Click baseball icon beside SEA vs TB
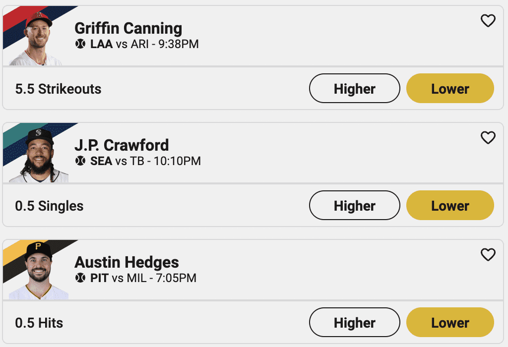Screen dimensions: 508x347 [80, 161]
